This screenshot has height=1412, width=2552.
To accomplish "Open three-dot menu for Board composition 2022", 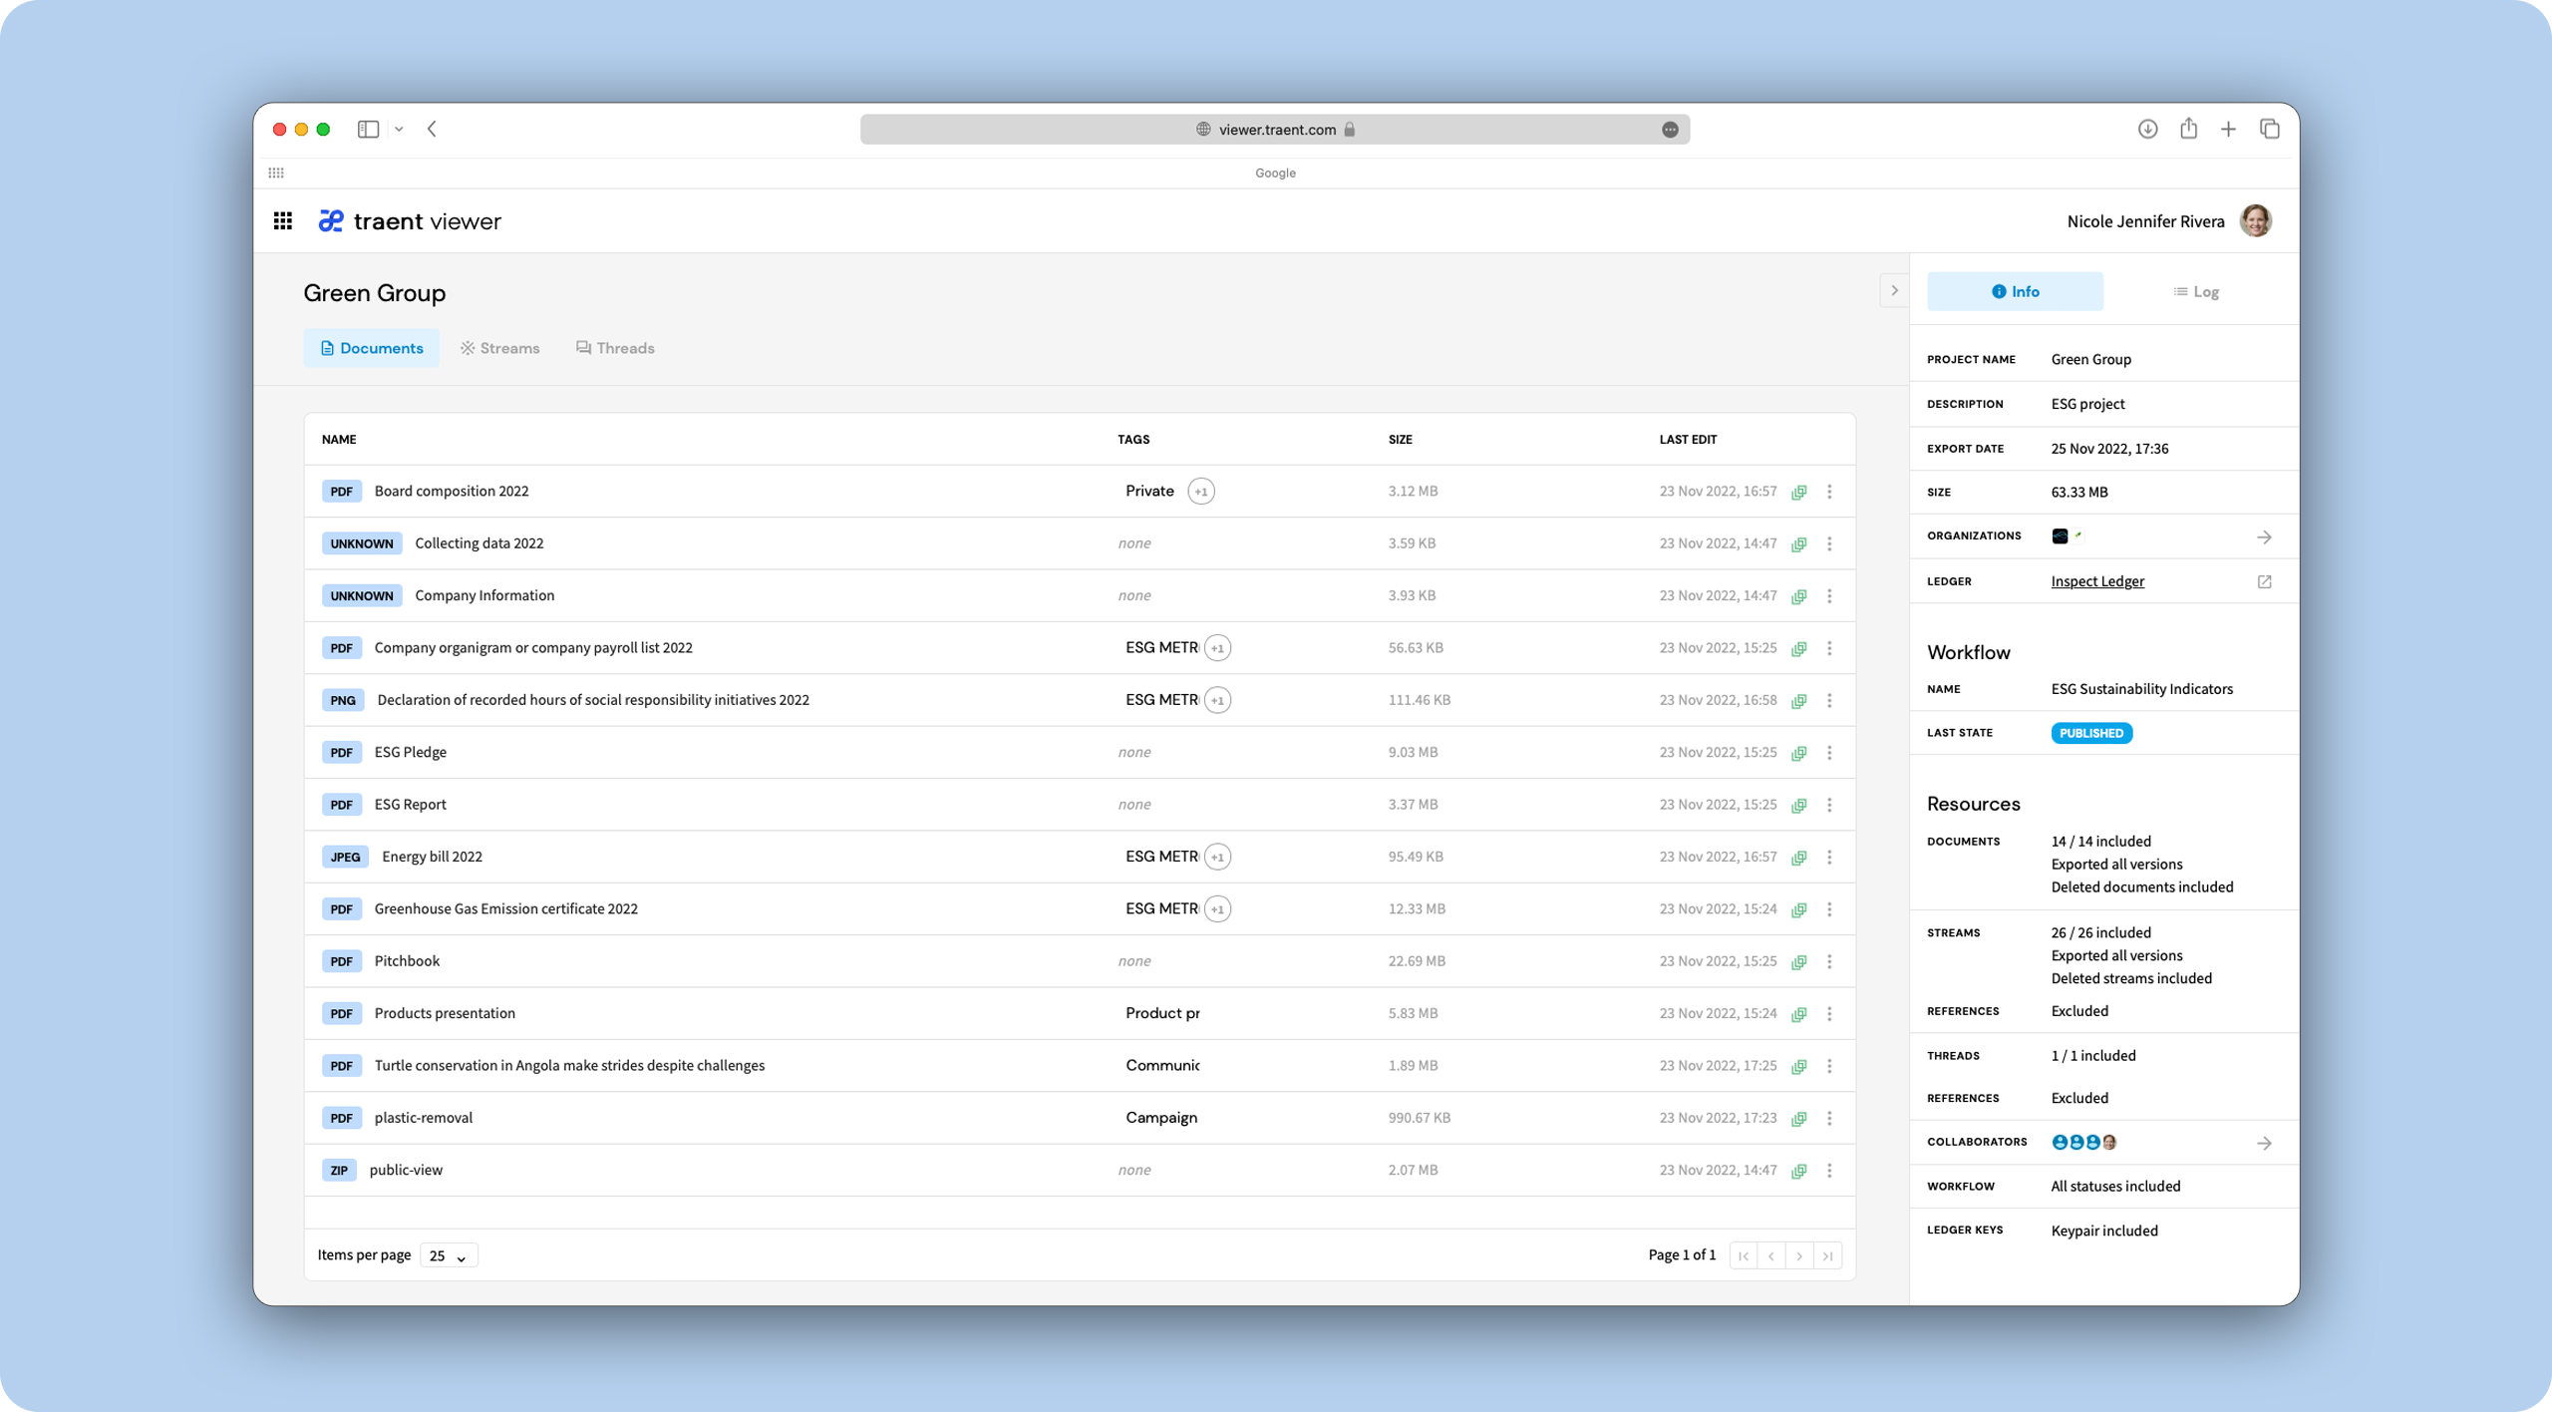I will 1829,492.
